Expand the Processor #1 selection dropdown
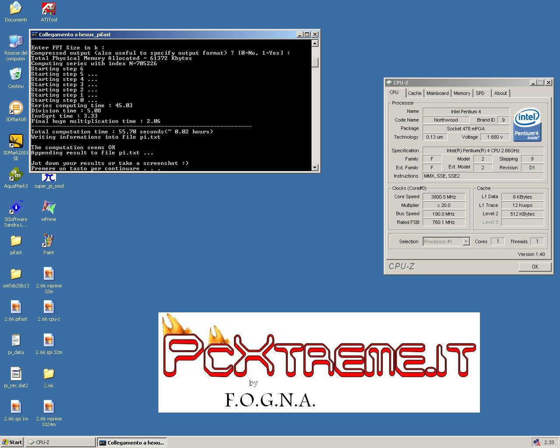 point(466,241)
